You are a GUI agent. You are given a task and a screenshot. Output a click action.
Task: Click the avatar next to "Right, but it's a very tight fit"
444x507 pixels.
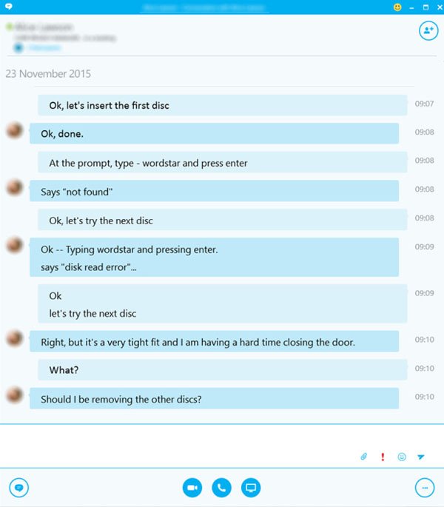[15, 338]
